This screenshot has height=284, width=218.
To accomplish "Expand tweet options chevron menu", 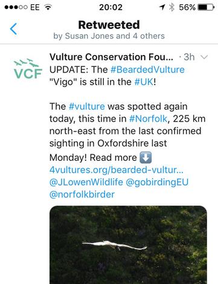I will pyautogui.click(x=204, y=57).
